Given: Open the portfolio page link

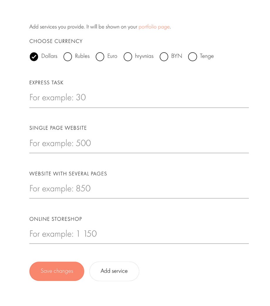Looking at the screenshot, I should pos(154,27).
